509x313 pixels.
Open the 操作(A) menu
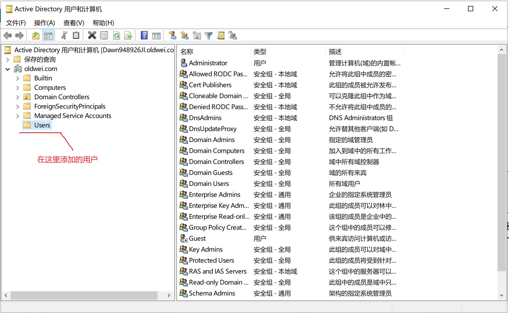point(44,23)
